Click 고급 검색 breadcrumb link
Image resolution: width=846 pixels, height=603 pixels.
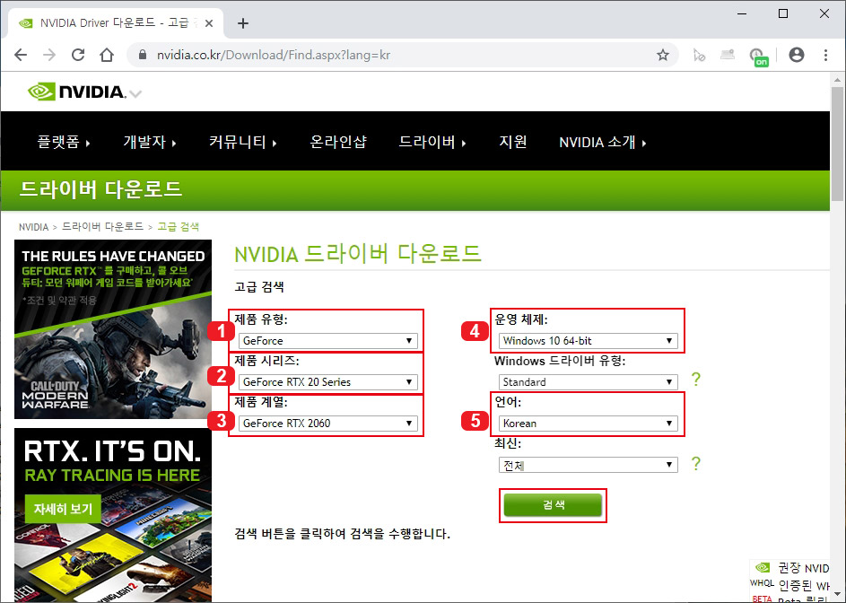pyautogui.click(x=178, y=227)
